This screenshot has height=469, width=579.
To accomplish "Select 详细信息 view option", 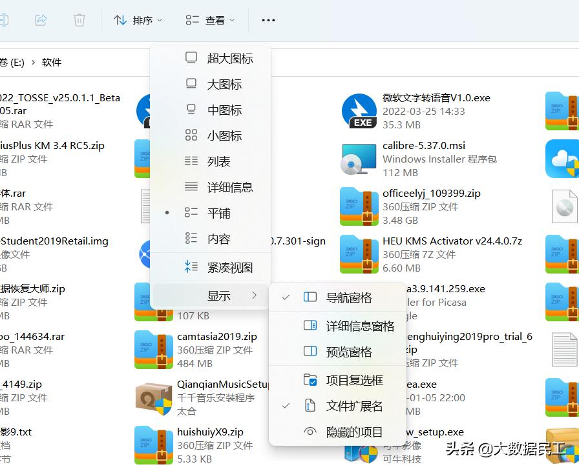I will (x=211, y=187).
